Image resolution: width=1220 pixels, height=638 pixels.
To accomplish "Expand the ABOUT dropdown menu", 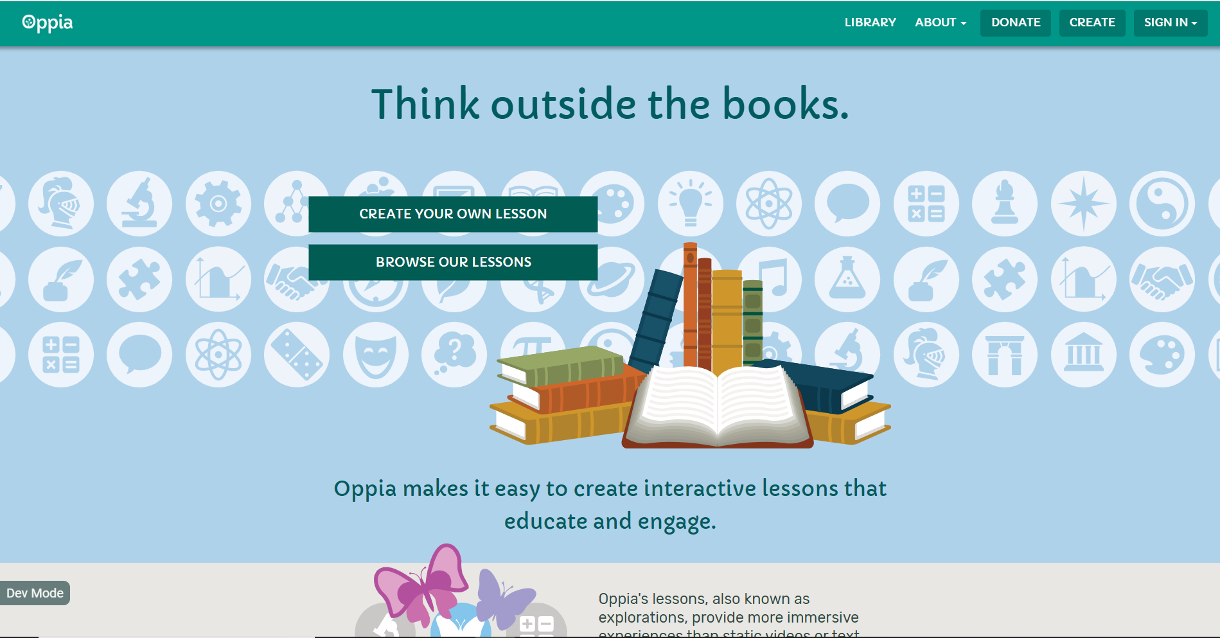I will click(941, 22).
